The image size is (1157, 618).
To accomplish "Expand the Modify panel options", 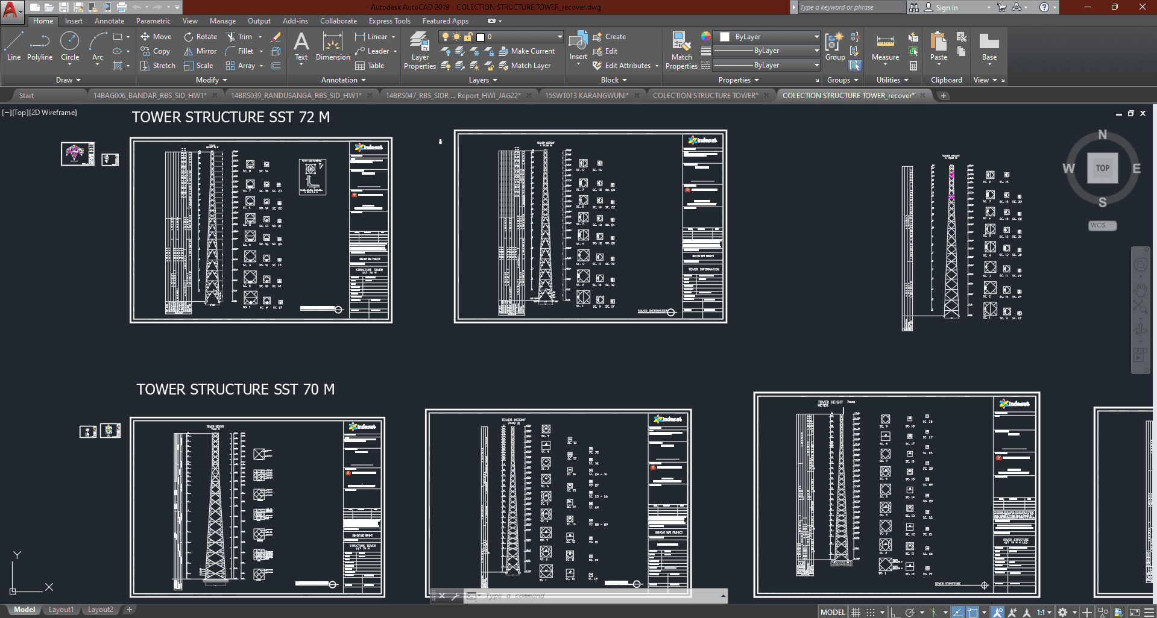I will tap(211, 80).
